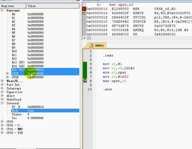The width and height of the screenshot is (192, 149).
Task: Collapse the Current register group
Action: 2,10
